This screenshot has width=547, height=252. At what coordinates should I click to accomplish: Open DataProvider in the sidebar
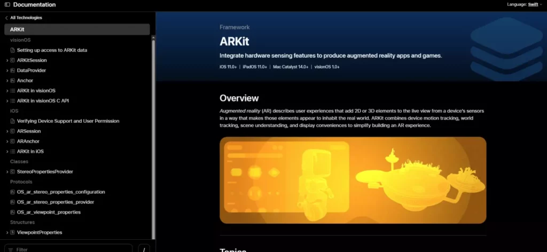[32, 70]
